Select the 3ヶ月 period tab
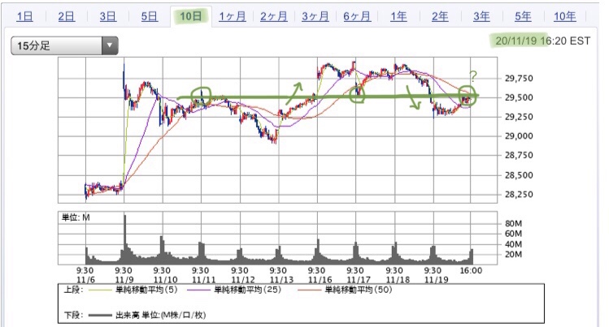Viewport: 609px width, 327px height. click(x=315, y=16)
